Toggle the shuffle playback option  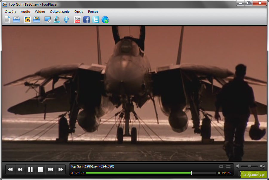coord(228,166)
